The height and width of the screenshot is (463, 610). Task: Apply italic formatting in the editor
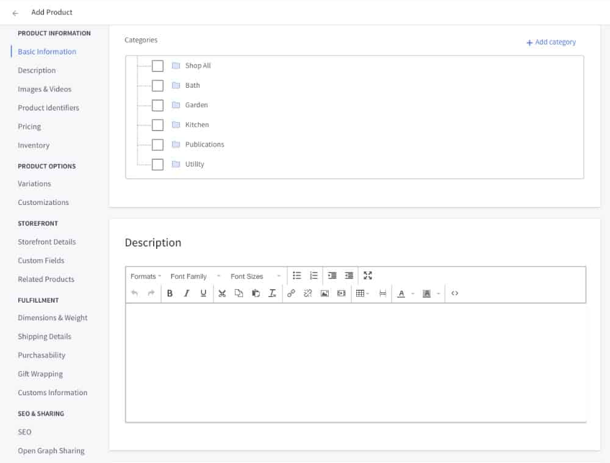(x=187, y=293)
